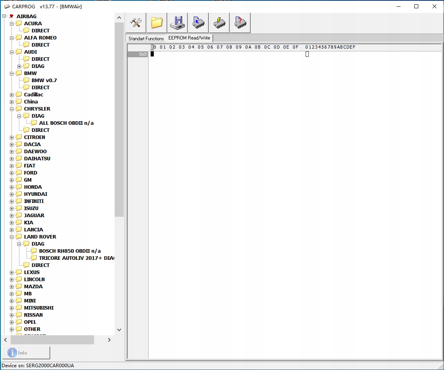Select the INFINITI tree item

click(34, 201)
